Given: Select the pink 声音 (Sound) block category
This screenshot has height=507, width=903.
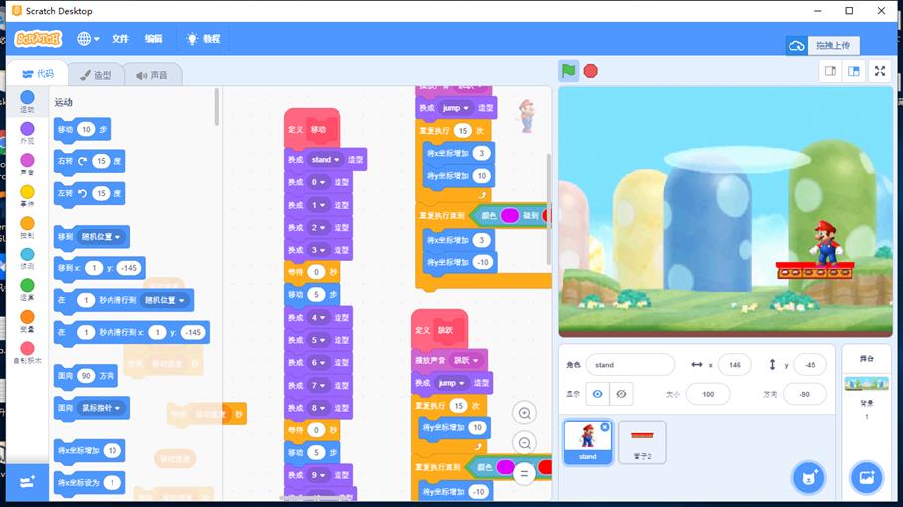Looking at the screenshot, I should (27, 164).
